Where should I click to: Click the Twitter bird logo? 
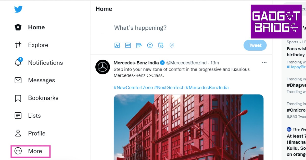point(18,9)
